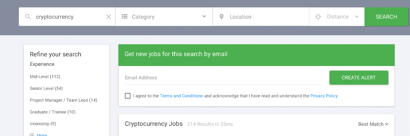Viewport: 410px width, 136px height.
Task: Click the CREATE ALERT button
Action: click(359, 78)
